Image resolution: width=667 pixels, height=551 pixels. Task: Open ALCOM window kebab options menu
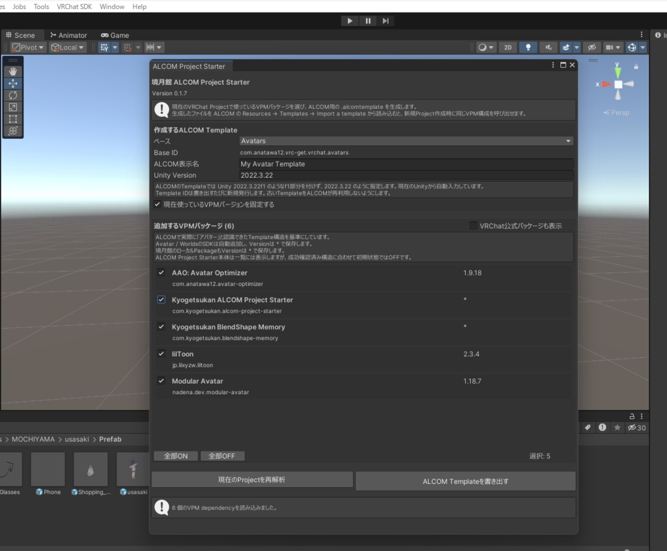pos(553,65)
